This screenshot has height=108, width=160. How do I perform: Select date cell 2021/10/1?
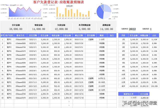click(33, 78)
